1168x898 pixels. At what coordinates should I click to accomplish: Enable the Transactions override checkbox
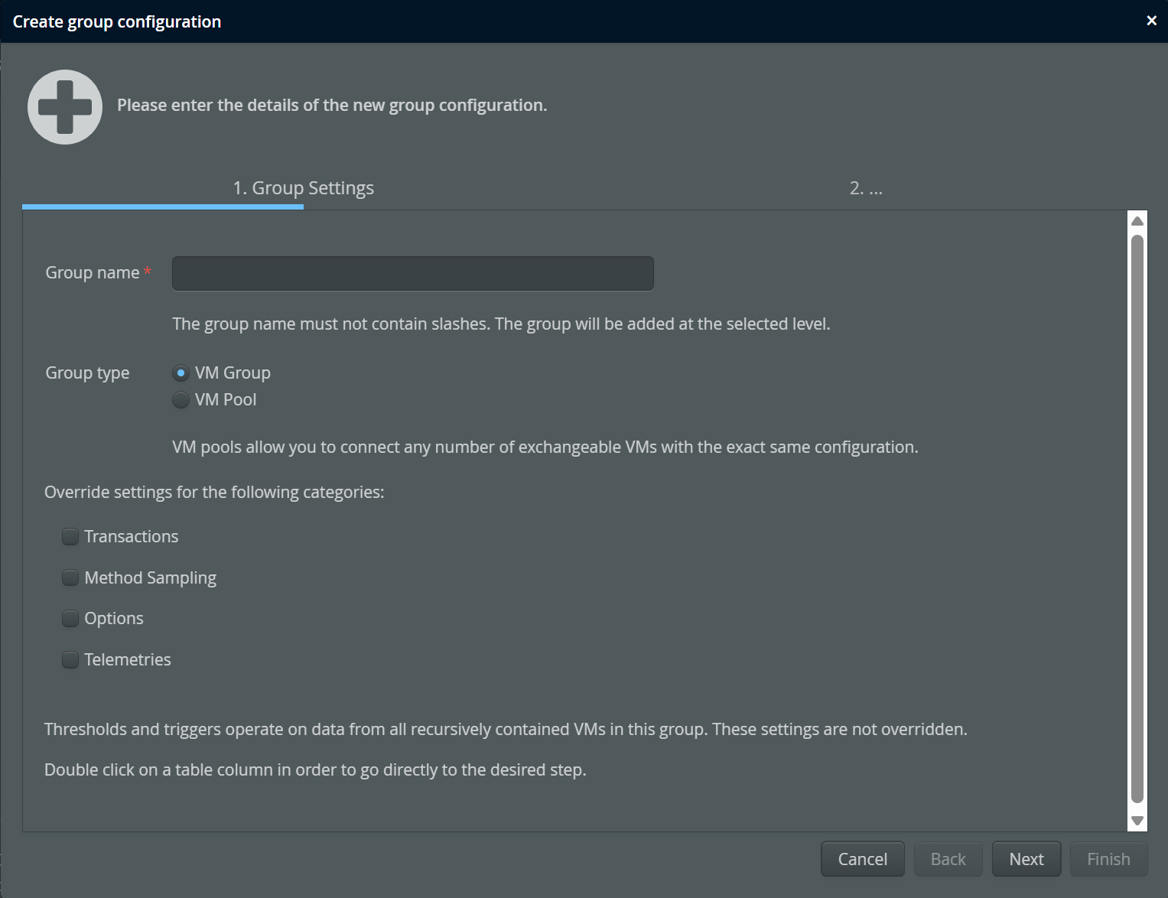click(70, 537)
